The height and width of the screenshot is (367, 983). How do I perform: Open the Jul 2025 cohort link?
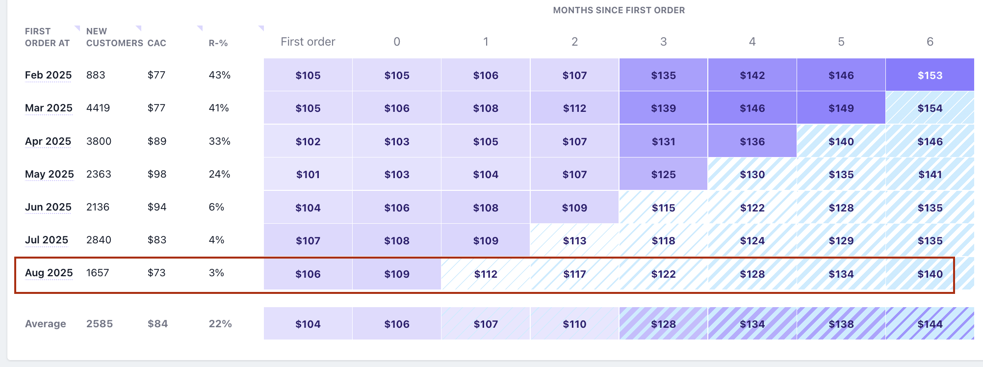coord(47,240)
